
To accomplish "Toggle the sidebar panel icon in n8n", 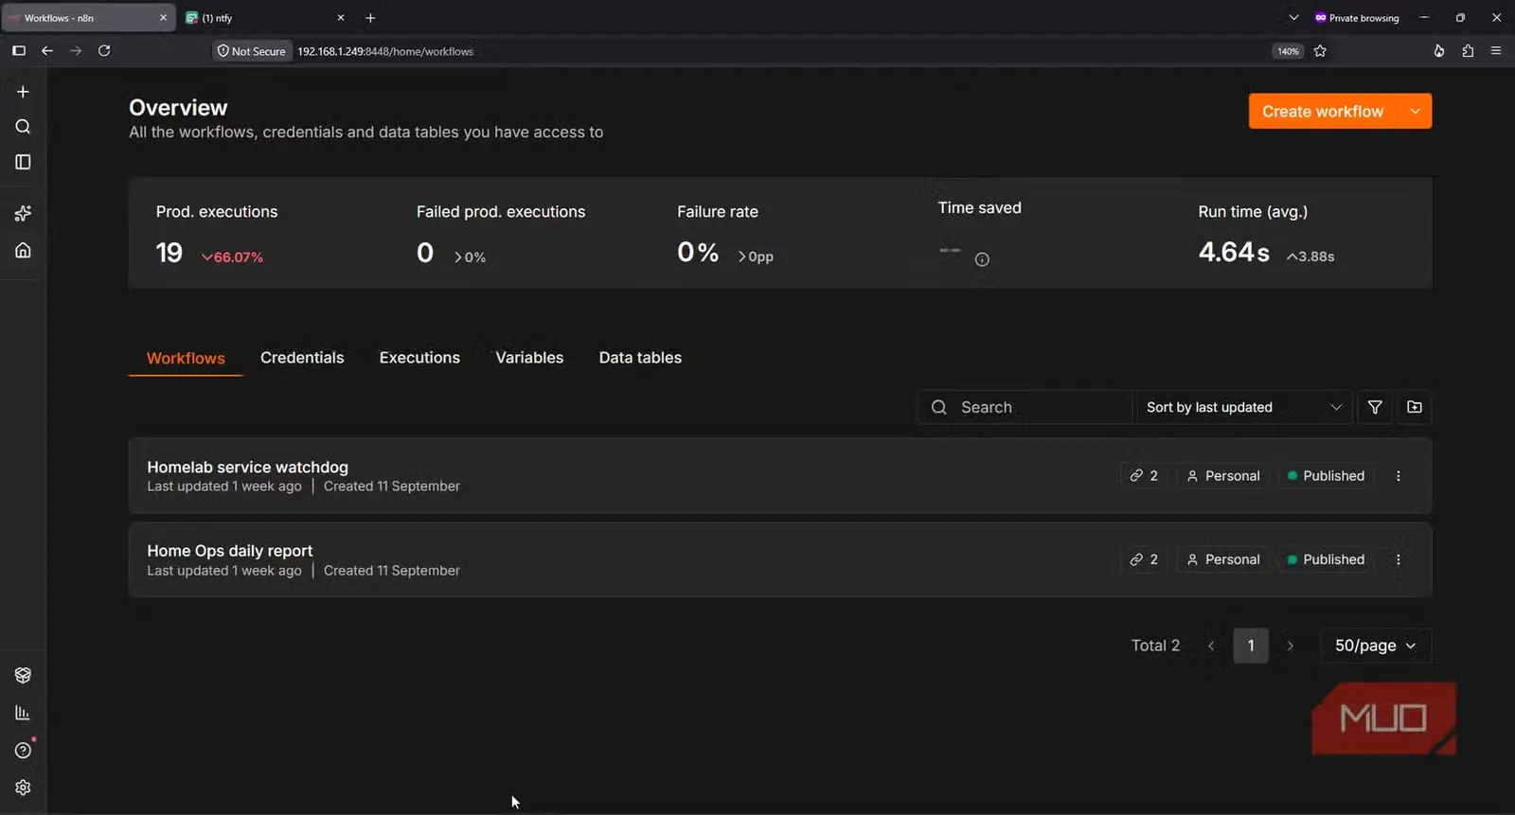I will [23, 162].
